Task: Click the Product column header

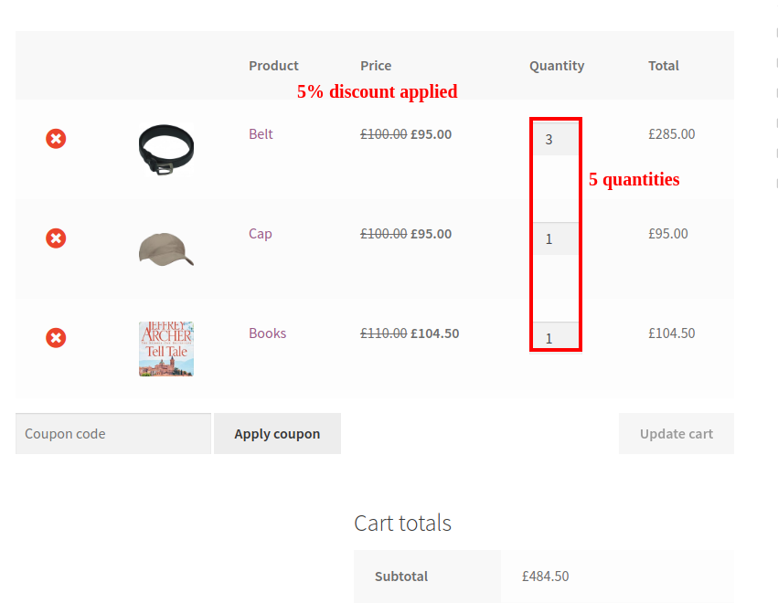Action: (x=273, y=66)
